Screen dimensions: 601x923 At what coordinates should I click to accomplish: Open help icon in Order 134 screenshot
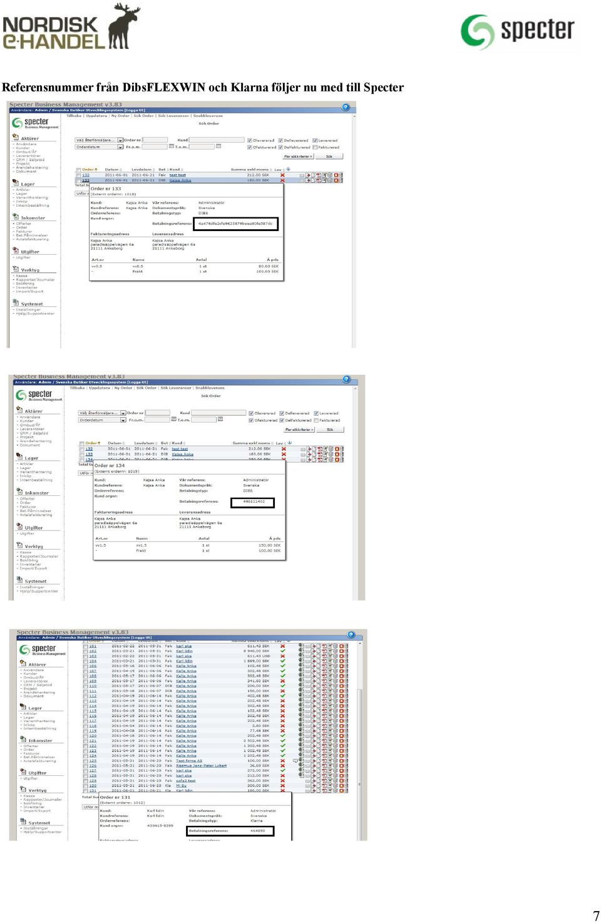pos(347,379)
